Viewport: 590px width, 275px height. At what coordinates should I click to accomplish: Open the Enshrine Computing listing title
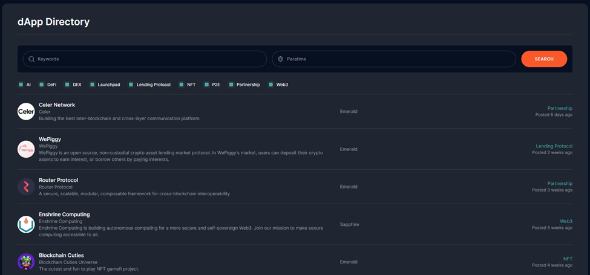point(64,214)
